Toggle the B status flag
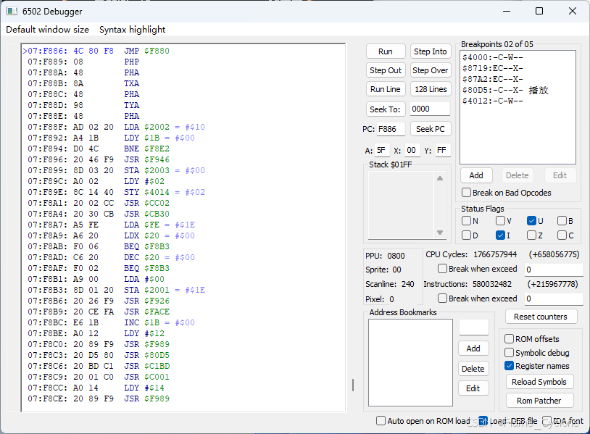 [x=562, y=221]
